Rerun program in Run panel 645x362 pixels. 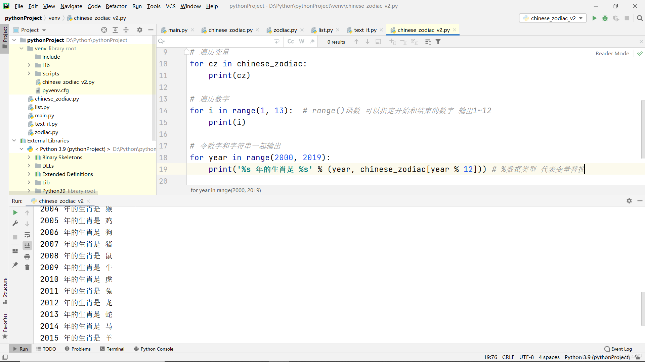[15, 213]
